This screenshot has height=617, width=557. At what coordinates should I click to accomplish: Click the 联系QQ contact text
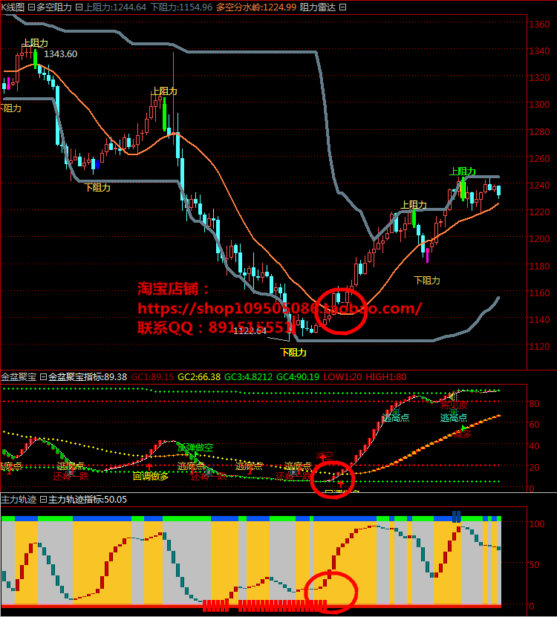[215, 327]
